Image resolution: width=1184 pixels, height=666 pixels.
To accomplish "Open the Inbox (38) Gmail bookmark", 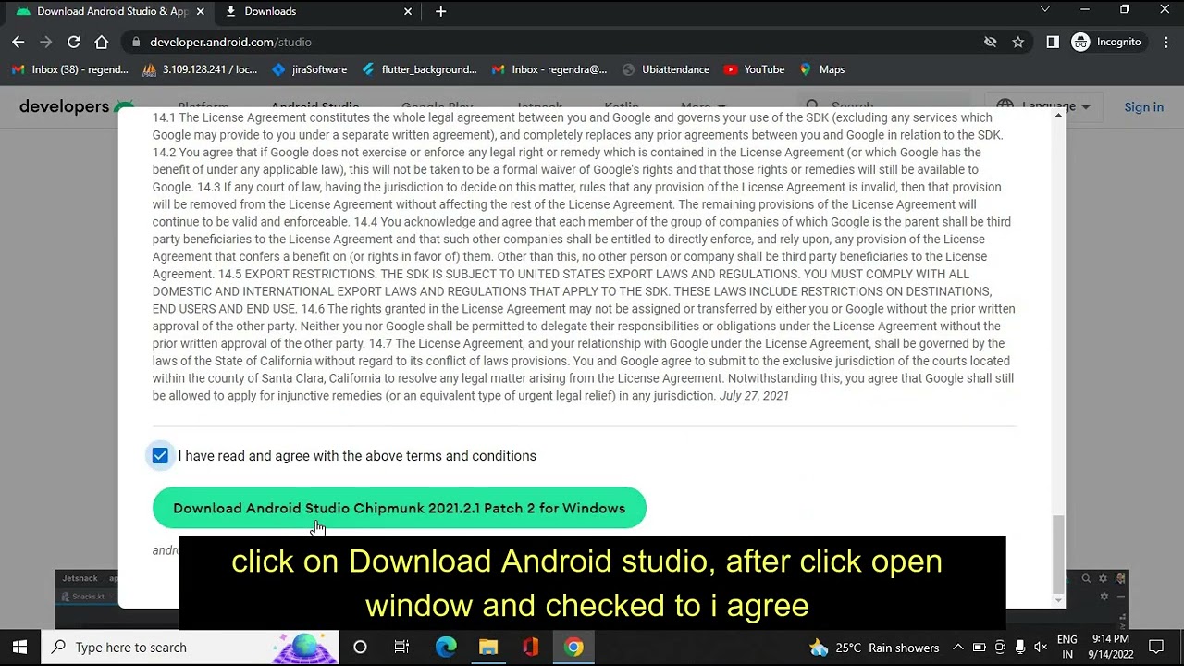I will (70, 69).
